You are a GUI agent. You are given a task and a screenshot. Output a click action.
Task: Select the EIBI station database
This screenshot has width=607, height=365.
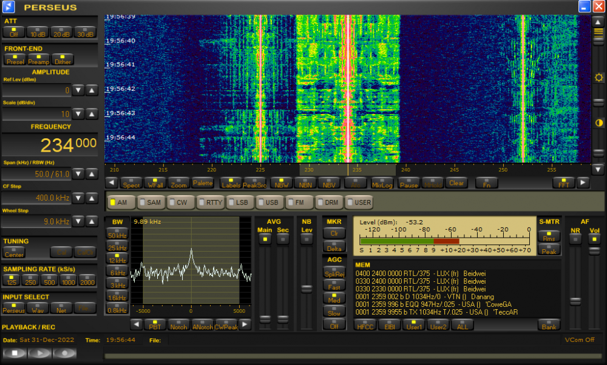[x=389, y=326]
